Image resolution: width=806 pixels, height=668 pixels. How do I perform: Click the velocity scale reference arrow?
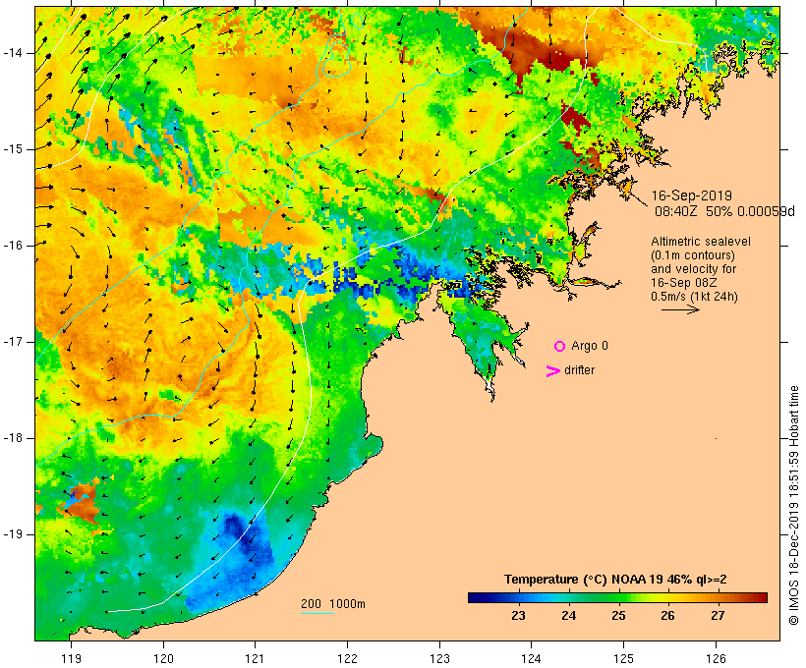click(680, 309)
